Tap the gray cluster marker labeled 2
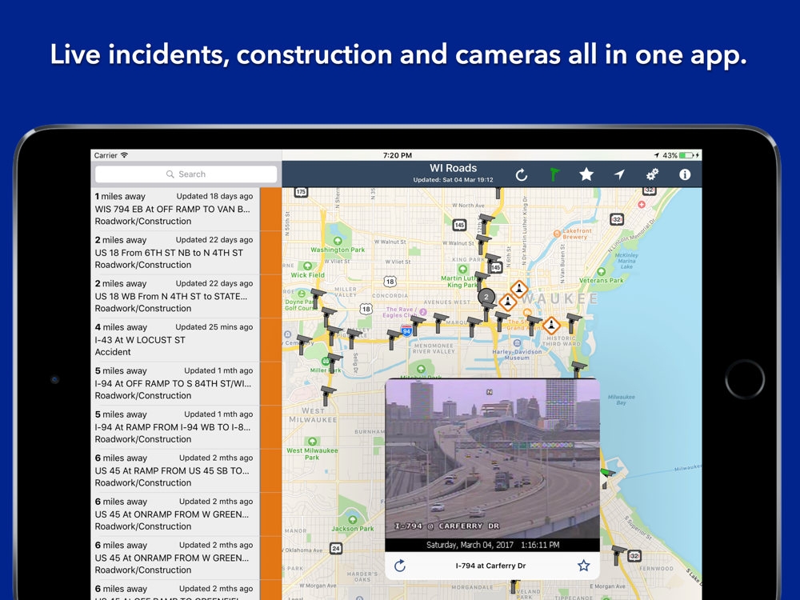This screenshot has height=600, width=800. point(486,297)
